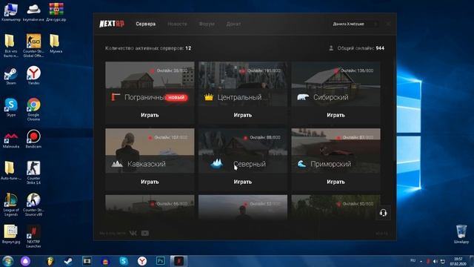Image resolution: width=474 pixels, height=267 pixels.
Task: Click the Кавказский mountains icon
Action: pos(117,164)
